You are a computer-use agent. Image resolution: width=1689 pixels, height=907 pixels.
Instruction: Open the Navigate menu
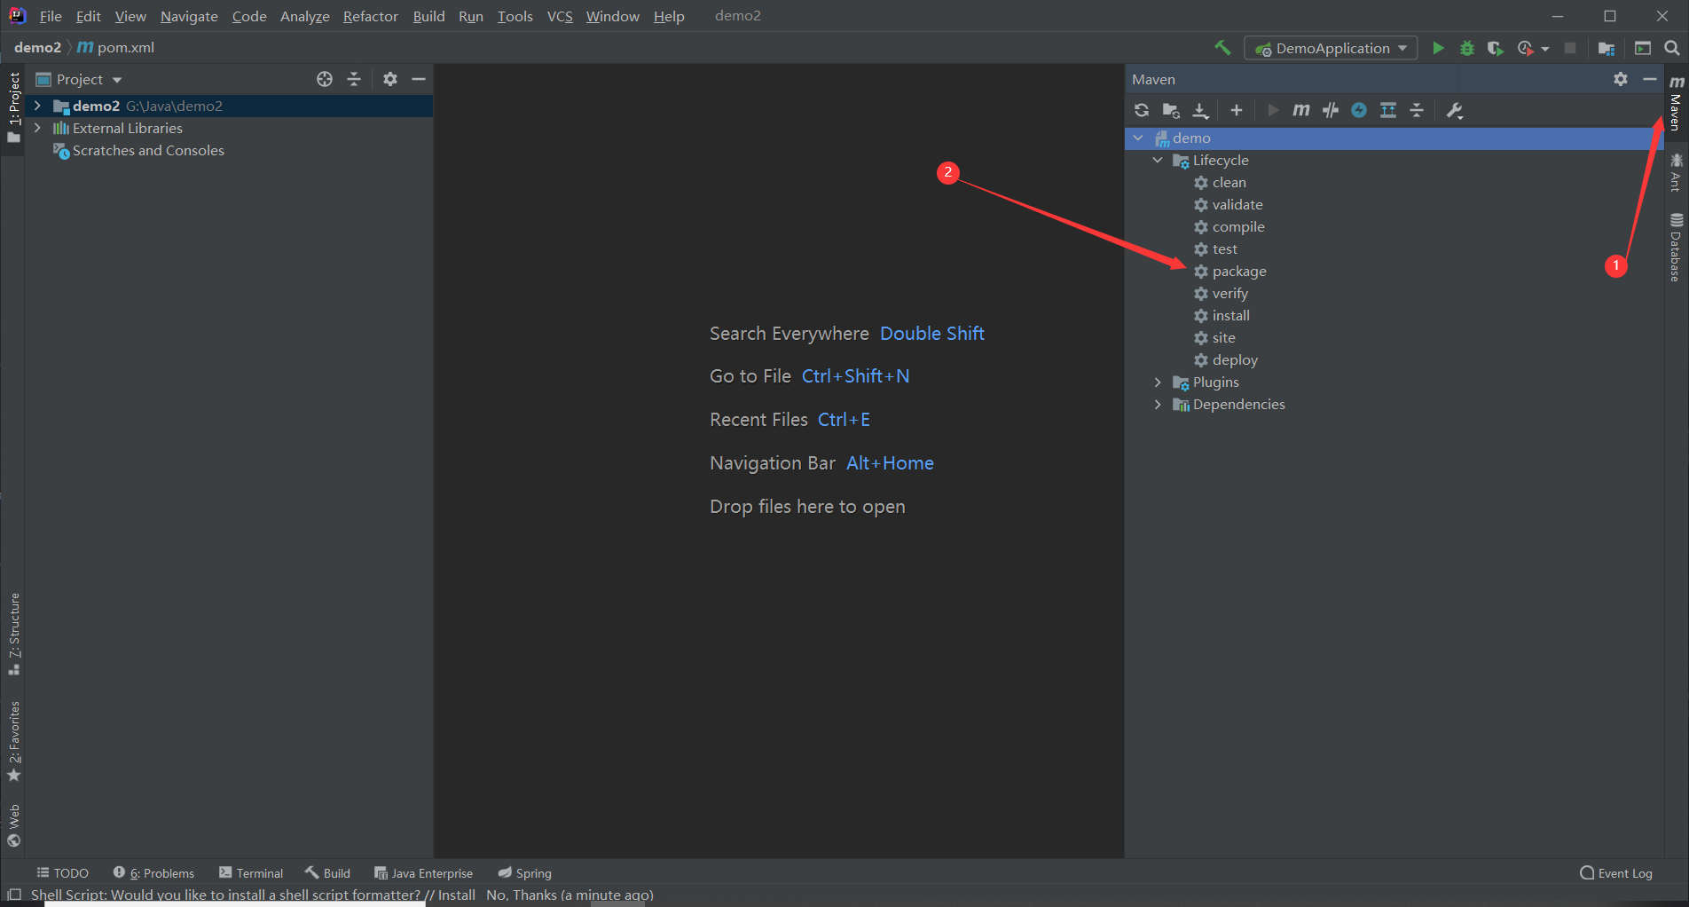tap(189, 16)
